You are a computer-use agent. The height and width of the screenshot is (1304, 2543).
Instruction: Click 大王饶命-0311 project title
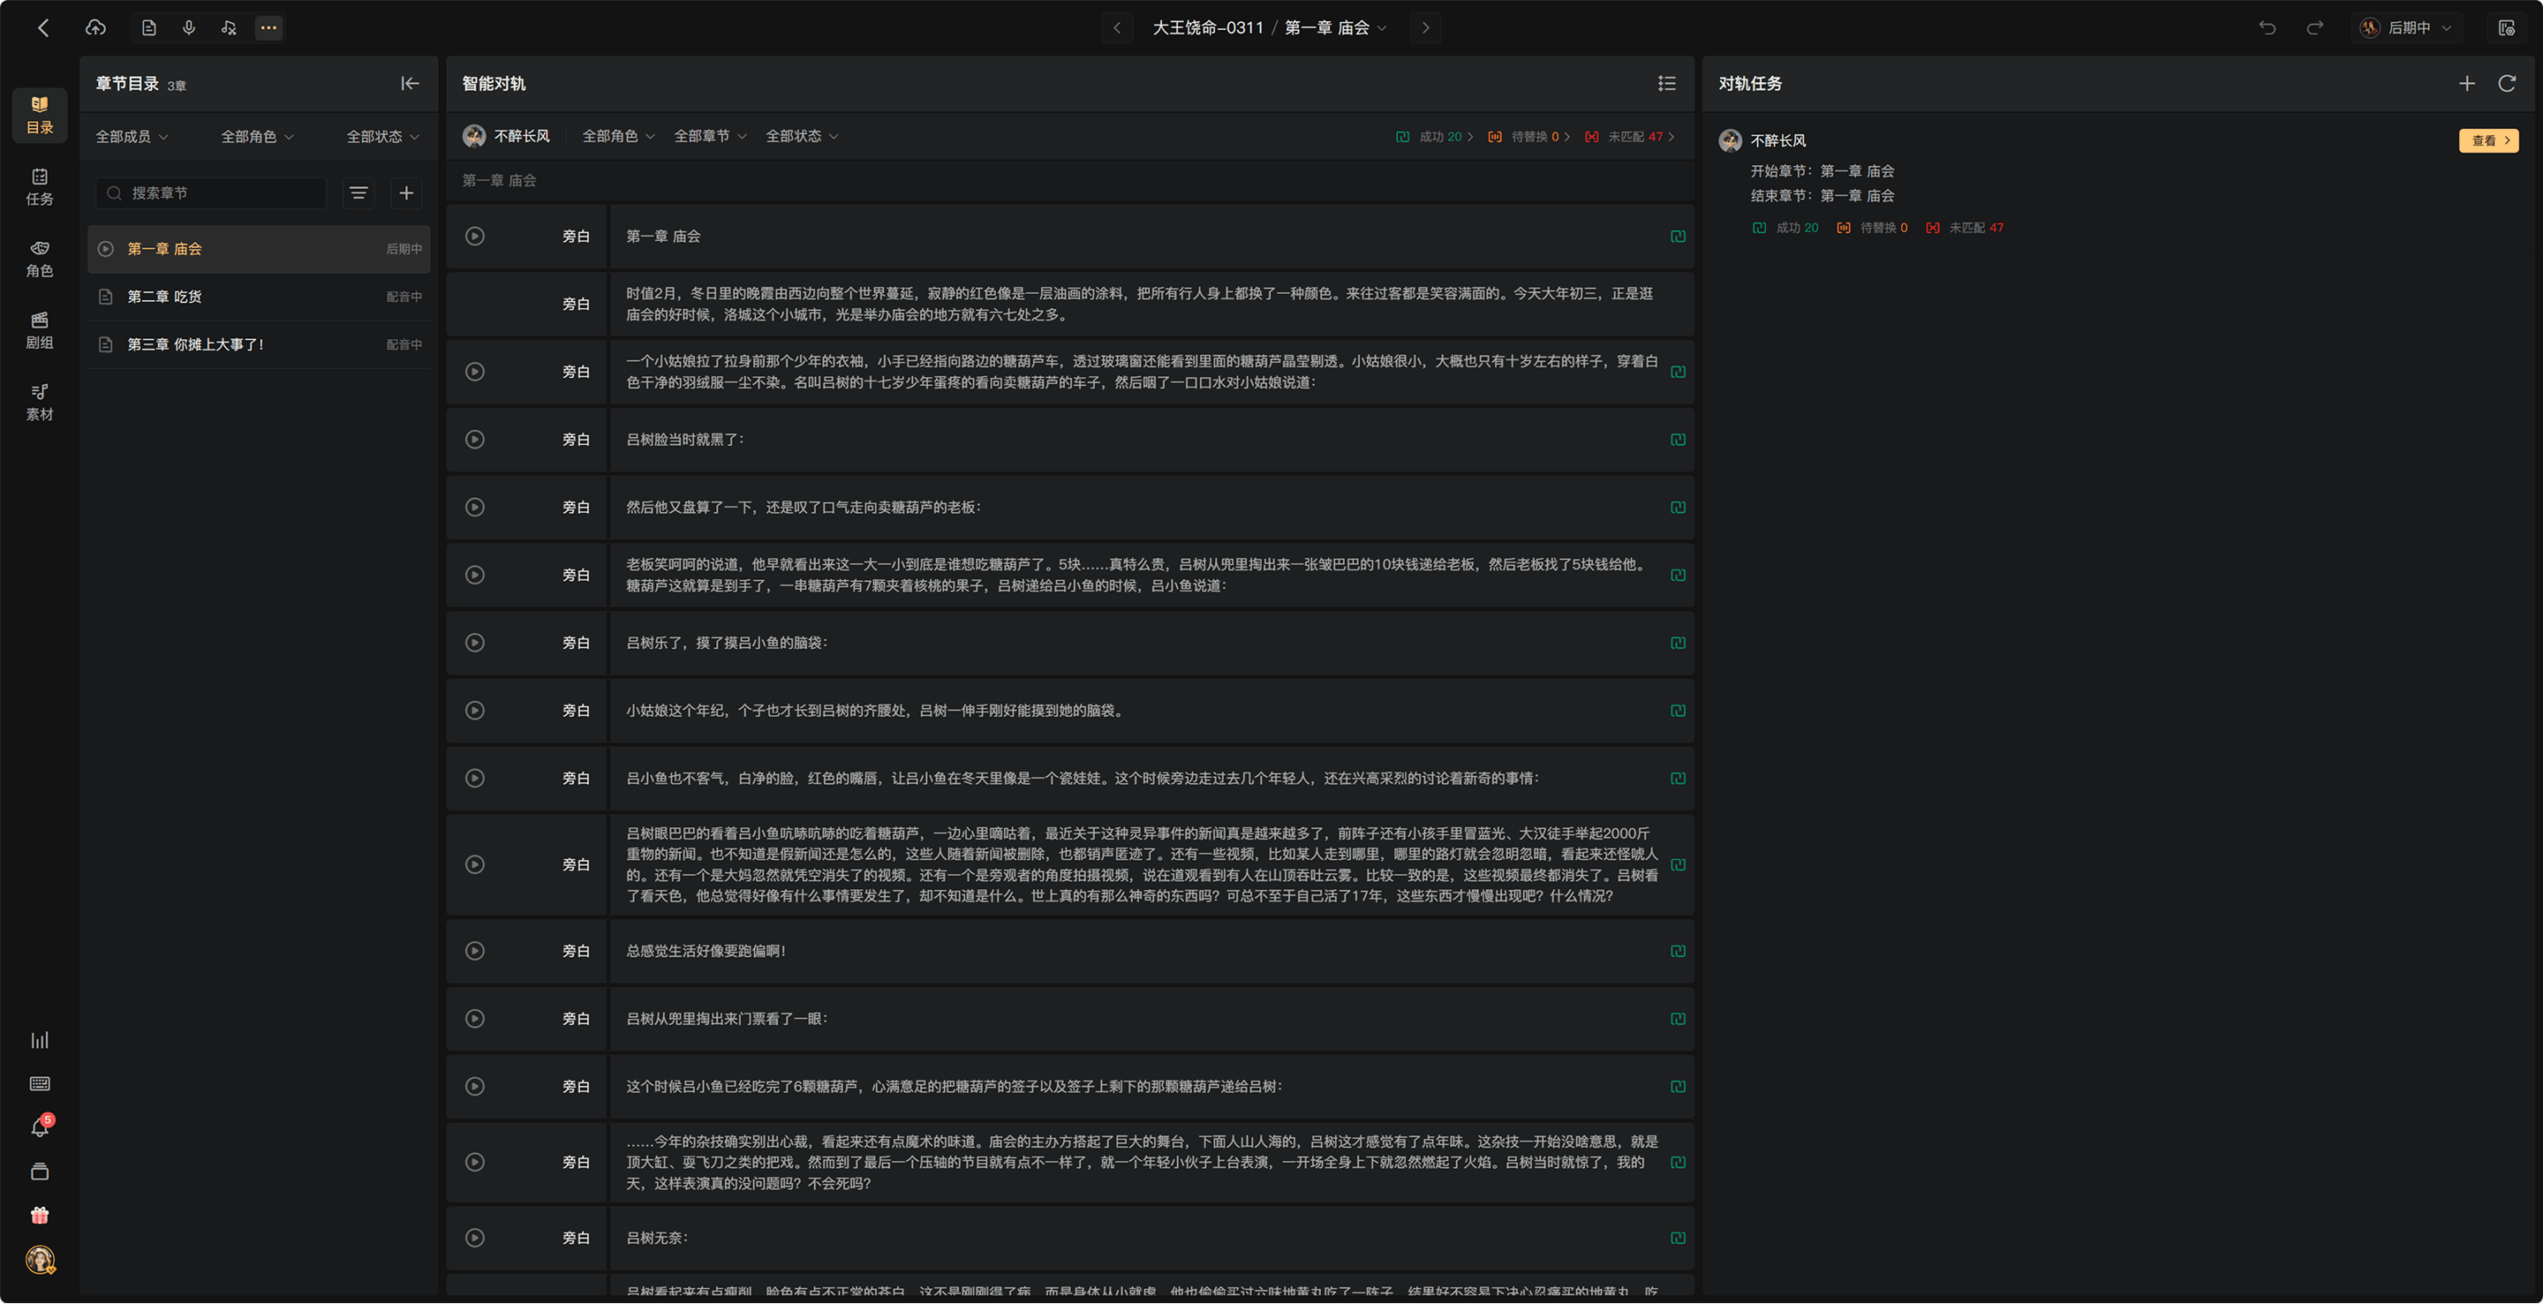click(x=1207, y=27)
